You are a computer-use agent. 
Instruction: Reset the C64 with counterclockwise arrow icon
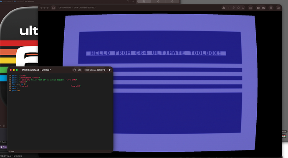point(233,8)
